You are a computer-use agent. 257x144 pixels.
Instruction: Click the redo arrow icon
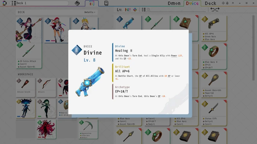pos(217,9)
